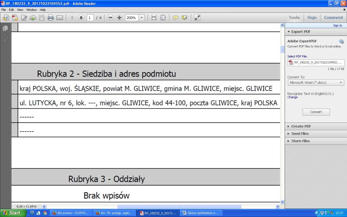Open the Convert To format dropdown
The height and width of the screenshot is (217, 347).
(315, 82)
